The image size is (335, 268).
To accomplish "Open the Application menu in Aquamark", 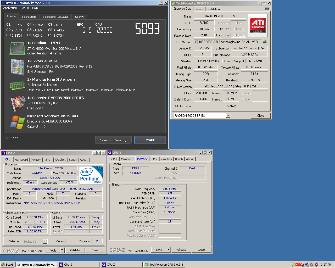I will tap(10, 8).
